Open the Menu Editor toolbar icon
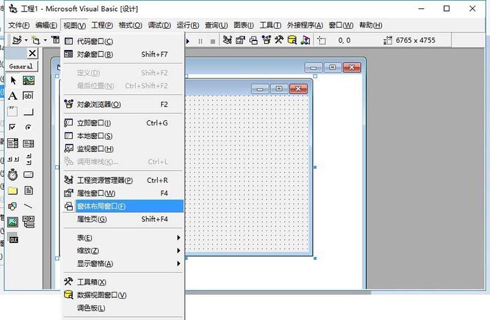The width and height of the screenshot is (490, 320). pyautogui.click(x=55, y=40)
